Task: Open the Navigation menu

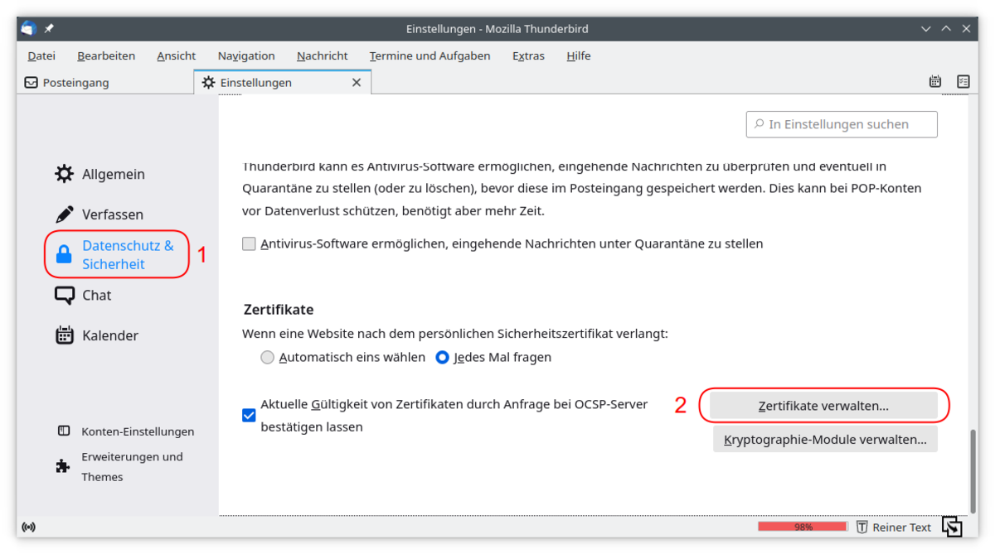Action: (x=246, y=55)
